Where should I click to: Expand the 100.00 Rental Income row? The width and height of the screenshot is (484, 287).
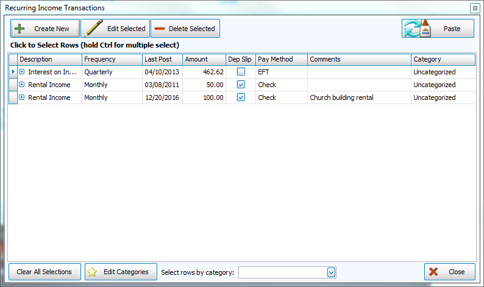tap(22, 97)
